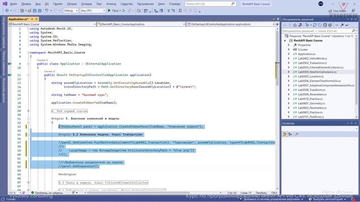The width and height of the screenshot is (360, 202).
Task: Close the Application.cs tab
Action: [36, 19]
